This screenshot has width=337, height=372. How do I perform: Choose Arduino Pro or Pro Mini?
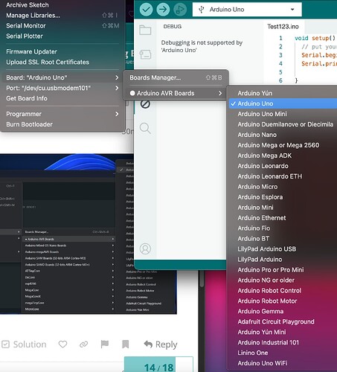283,270
